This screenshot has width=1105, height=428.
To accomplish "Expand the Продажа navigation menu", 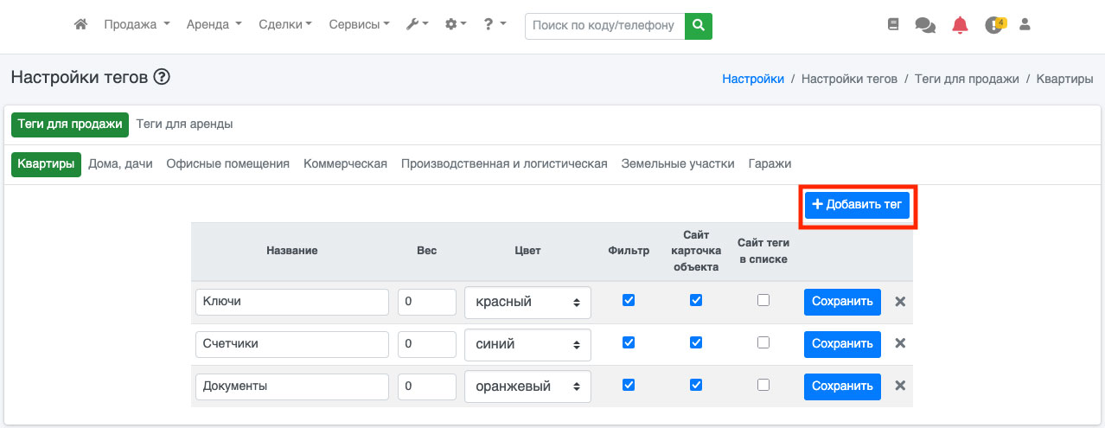I will [x=137, y=25].
